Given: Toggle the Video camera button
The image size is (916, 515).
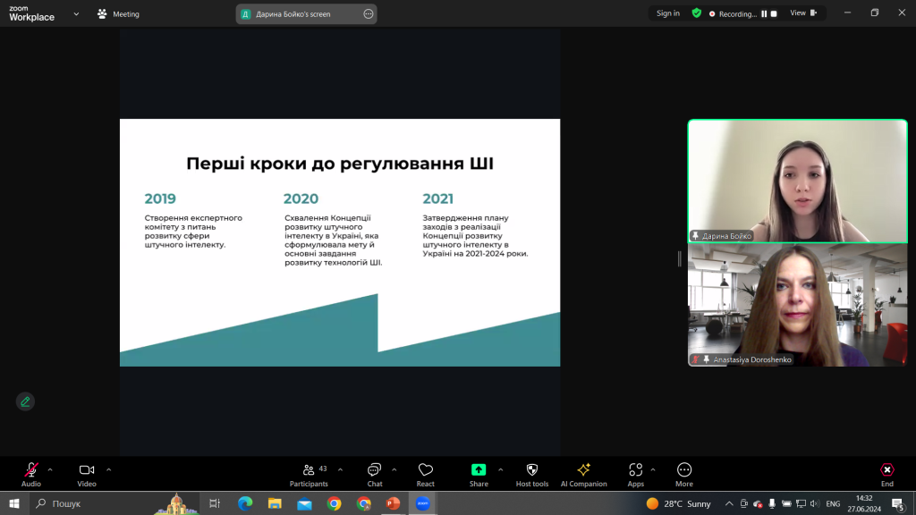Looking at the screenshot, I should tap(87, 475).
